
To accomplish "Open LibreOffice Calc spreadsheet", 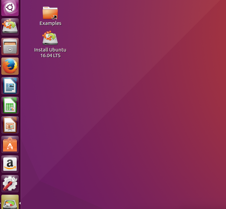I will point(10,105).
